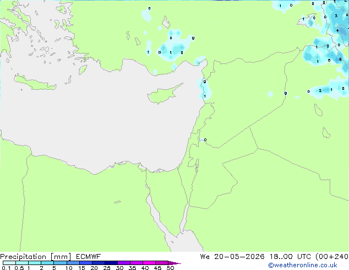Click the "18..00" time text

[x=281, y=257]
